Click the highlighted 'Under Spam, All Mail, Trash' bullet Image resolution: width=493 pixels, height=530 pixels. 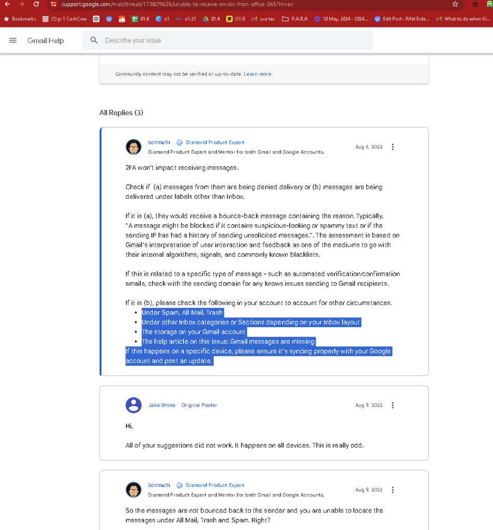(182, 313)
